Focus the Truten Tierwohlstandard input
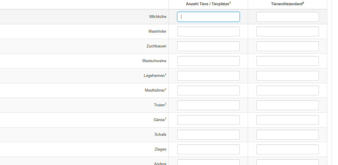This screenshot has height=165, width=338. [288, 105]
